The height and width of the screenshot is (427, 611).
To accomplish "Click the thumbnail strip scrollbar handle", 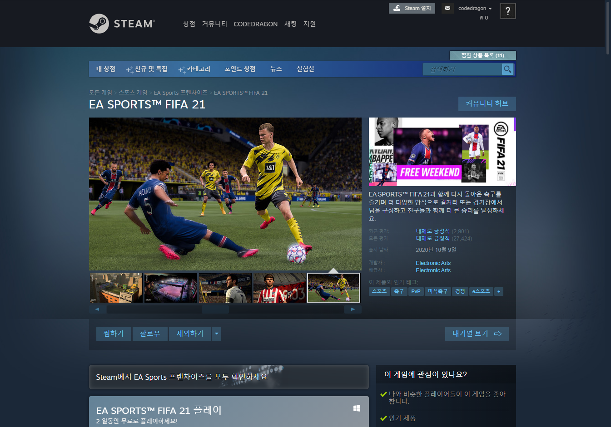I will click(215, 309).
